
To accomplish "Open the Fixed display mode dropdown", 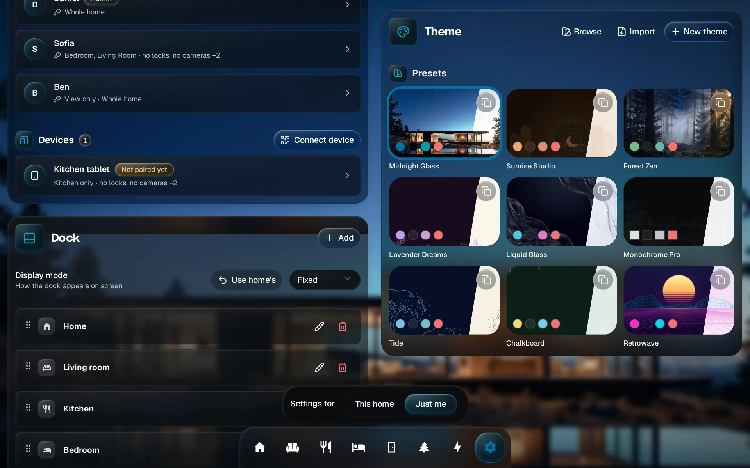I will coord(325,280).
